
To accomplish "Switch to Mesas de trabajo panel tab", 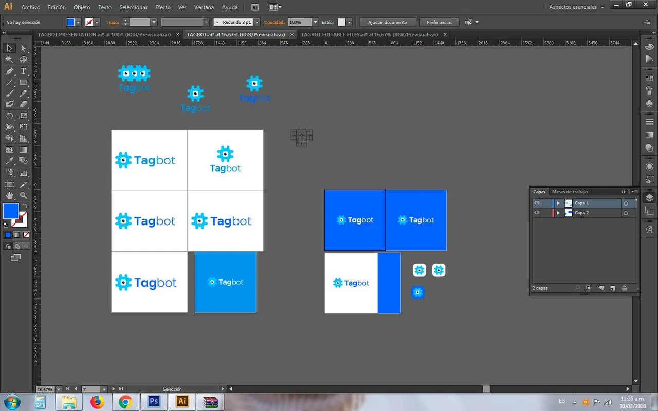I will pos(570,192).
